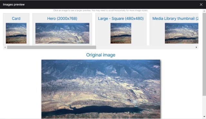Click the vertical scrollbar down arrow

(204, 116)
